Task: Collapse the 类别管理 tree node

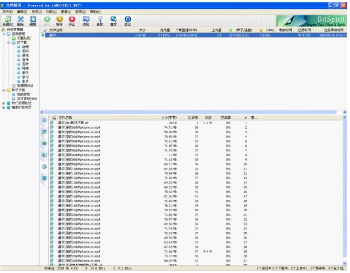Action: coord(4,34)
